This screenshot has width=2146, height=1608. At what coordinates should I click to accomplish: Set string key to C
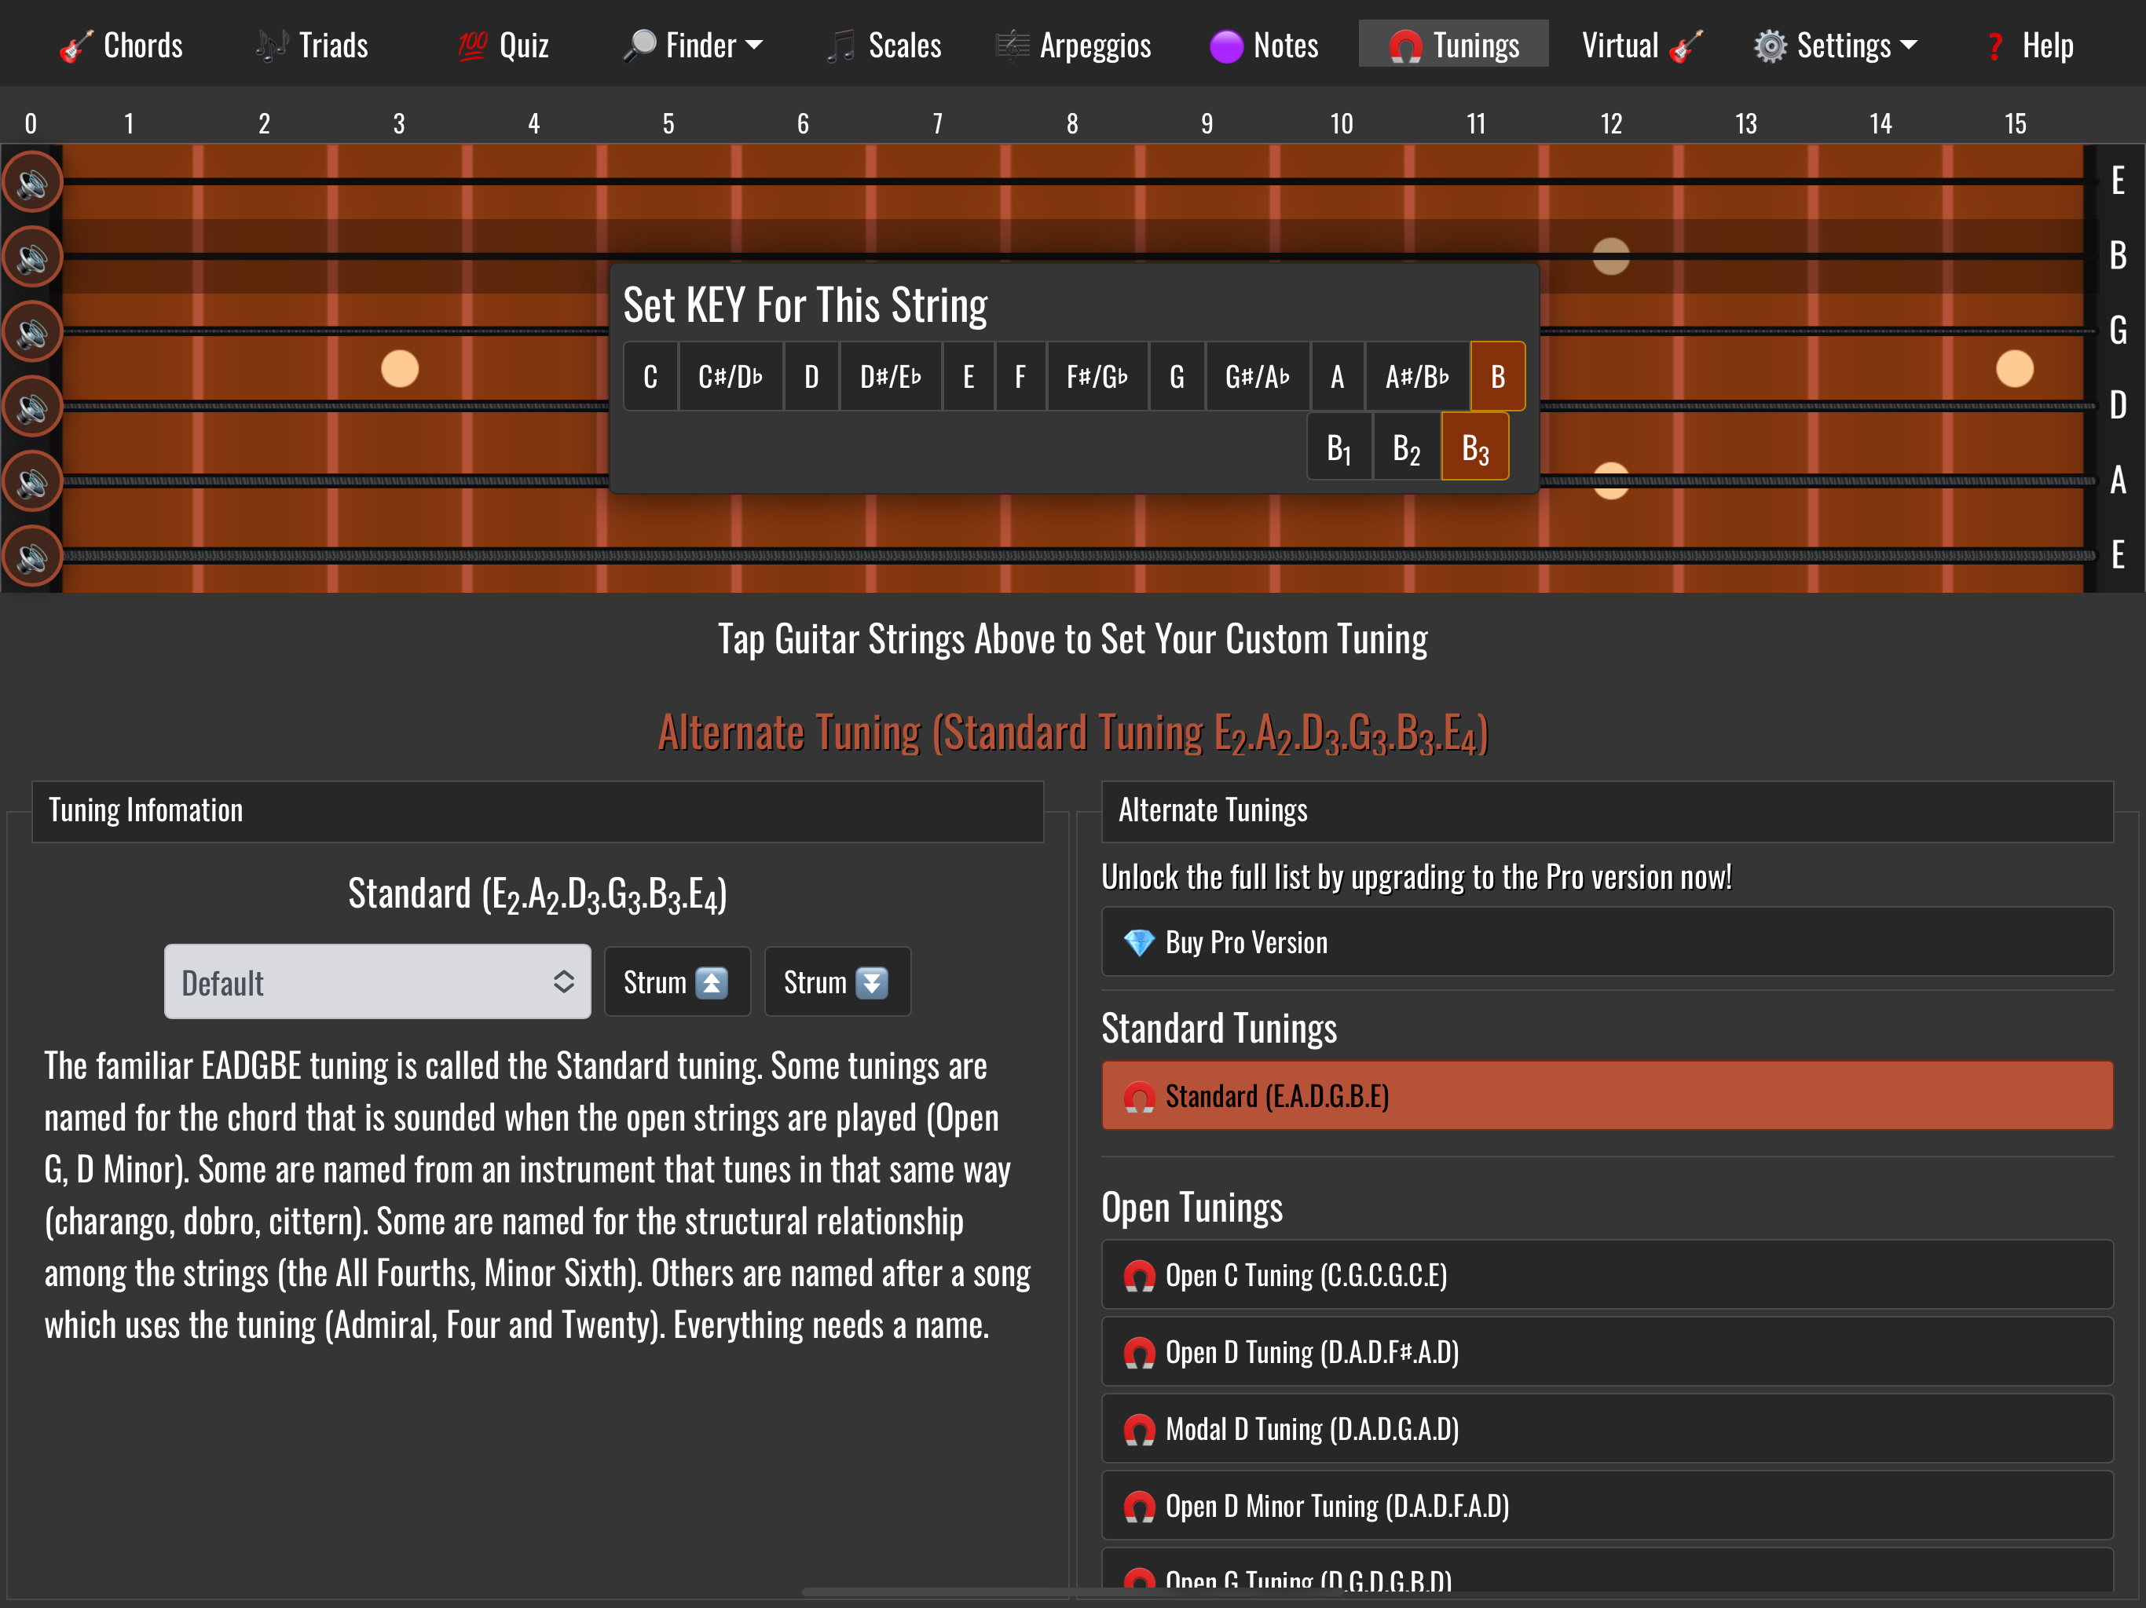[x=650, y=376]
